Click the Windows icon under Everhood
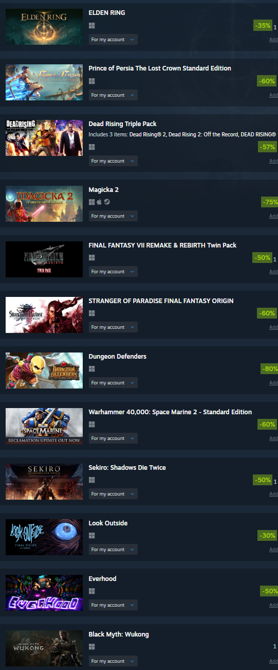The image size is (278, 670). 92,591
